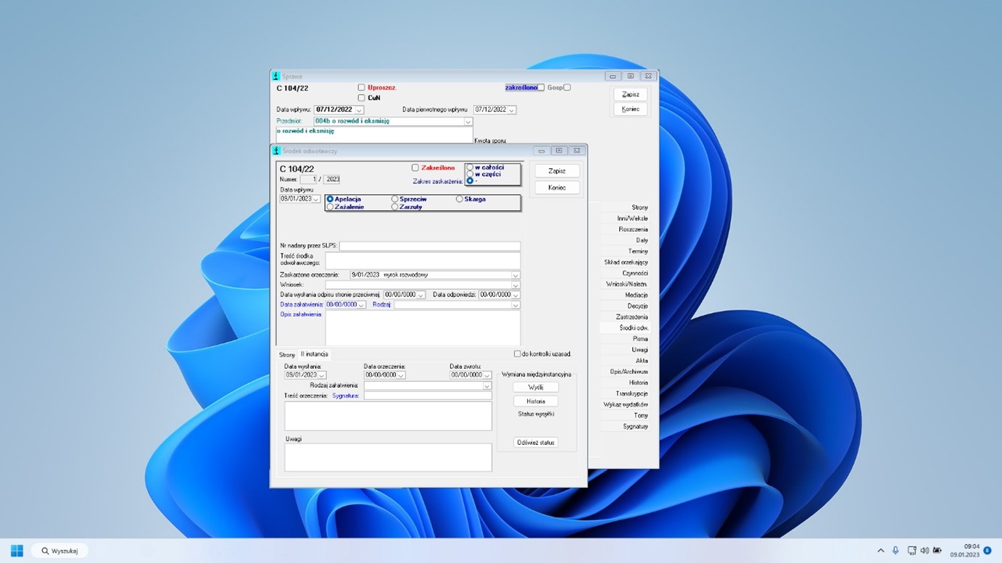Open Terminy in Sprawa side menu
Viewport: 1002px width, 563px height.
click(638, 251)
